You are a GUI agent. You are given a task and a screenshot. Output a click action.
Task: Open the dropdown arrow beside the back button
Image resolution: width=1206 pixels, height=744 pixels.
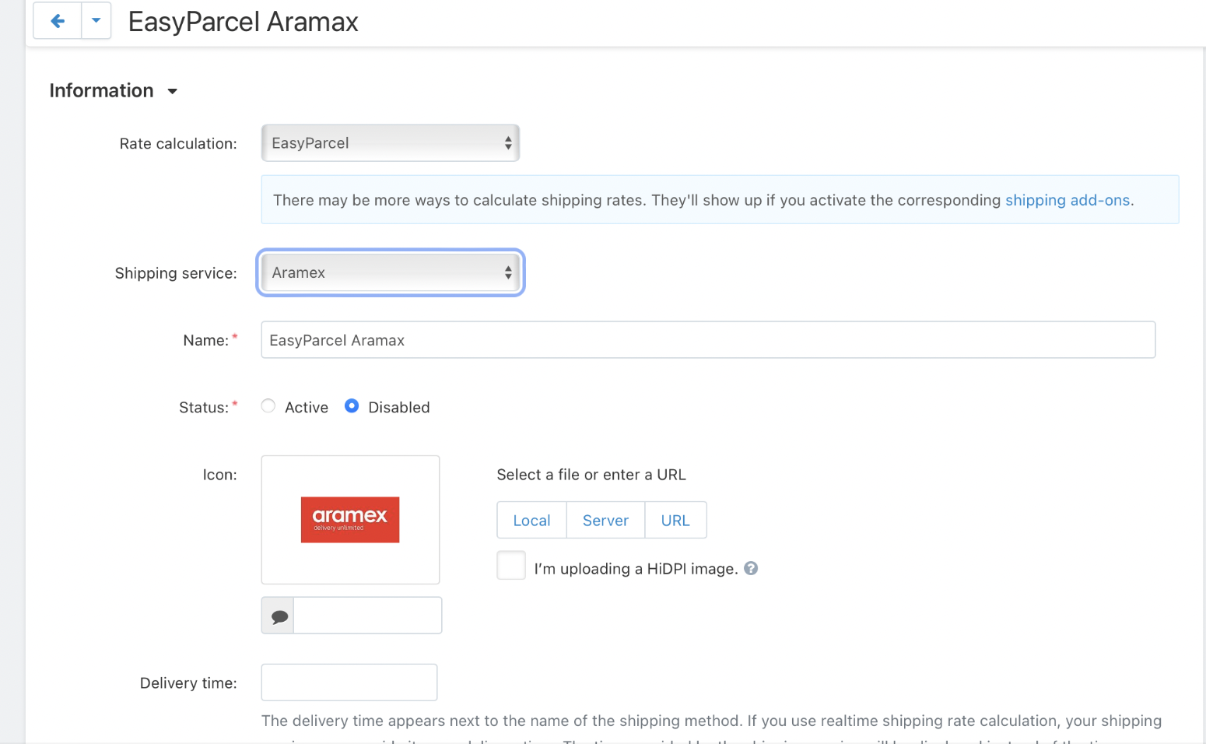pyautogui.click(x=96, y=20)
